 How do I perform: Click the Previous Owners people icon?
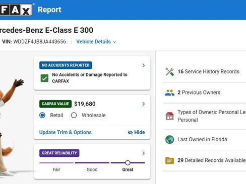[x=169, y=93]
